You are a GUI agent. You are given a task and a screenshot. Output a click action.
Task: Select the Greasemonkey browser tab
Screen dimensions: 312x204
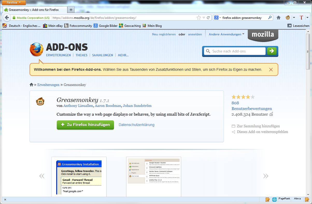35,10
